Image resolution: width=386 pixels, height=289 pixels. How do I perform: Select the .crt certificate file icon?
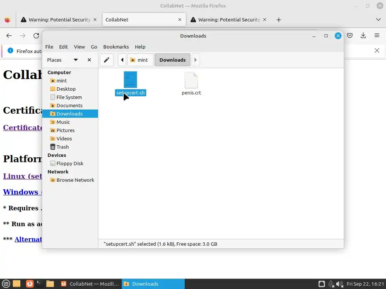click(191, 80)
